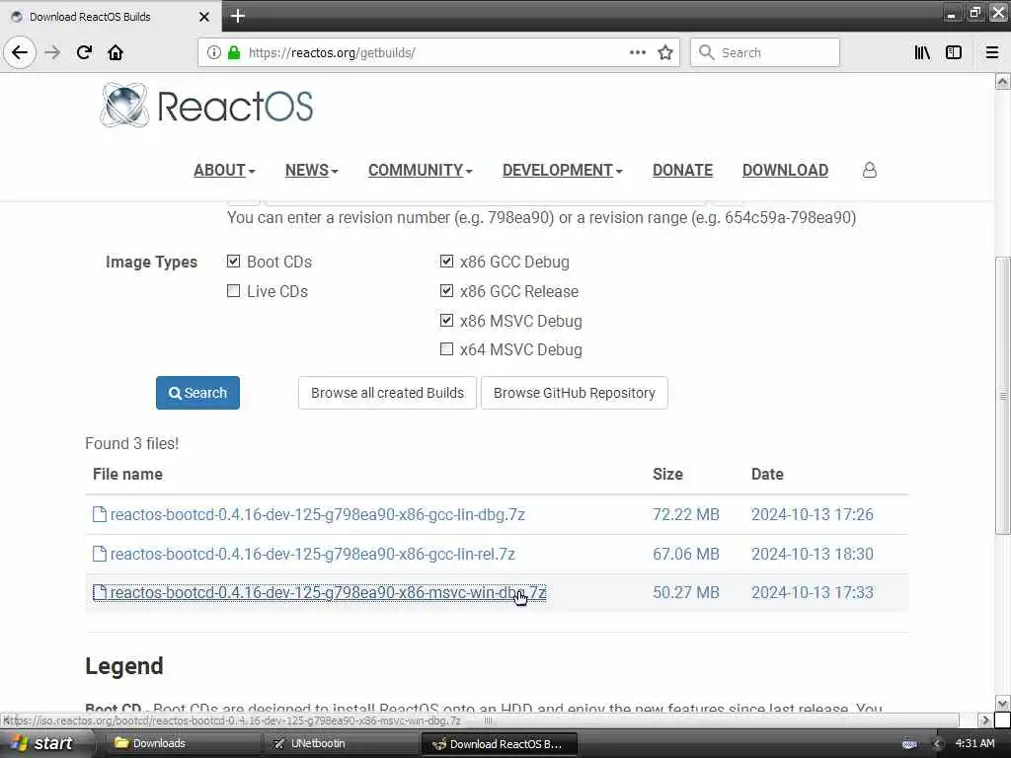Show site information via the info icon
Image resolution: width=1011 pixels, height=758 pixels.
214,52
